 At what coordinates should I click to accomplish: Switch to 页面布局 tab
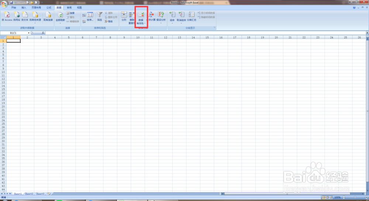[36, 7]
